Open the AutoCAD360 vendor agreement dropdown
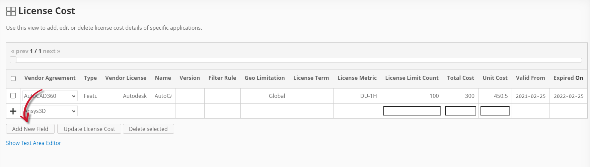This screenshot has height=167, width=590. (x=50, y=96)
